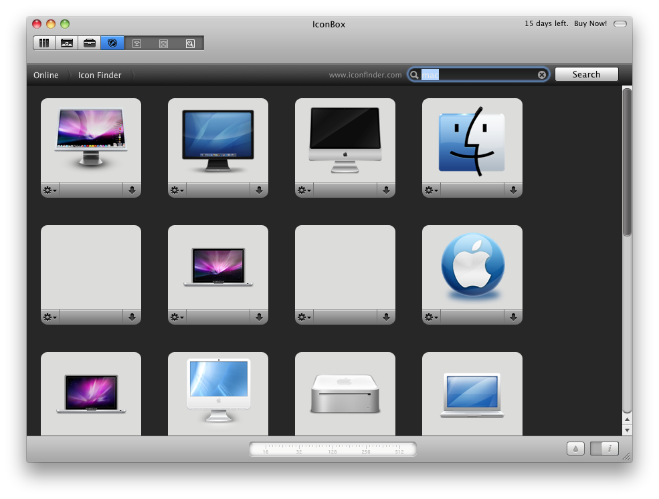
Task: Download arrow on empty card below Cinema Display
Action: coord(132,317)
